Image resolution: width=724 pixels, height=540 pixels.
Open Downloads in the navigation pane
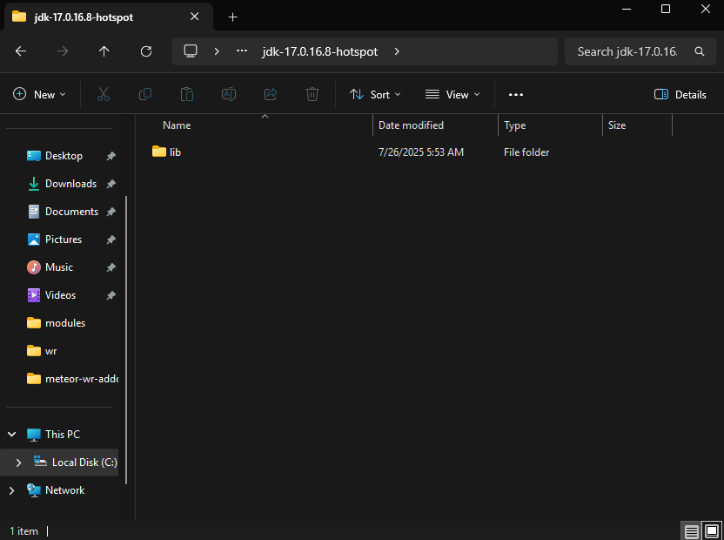tap(70, 184)
